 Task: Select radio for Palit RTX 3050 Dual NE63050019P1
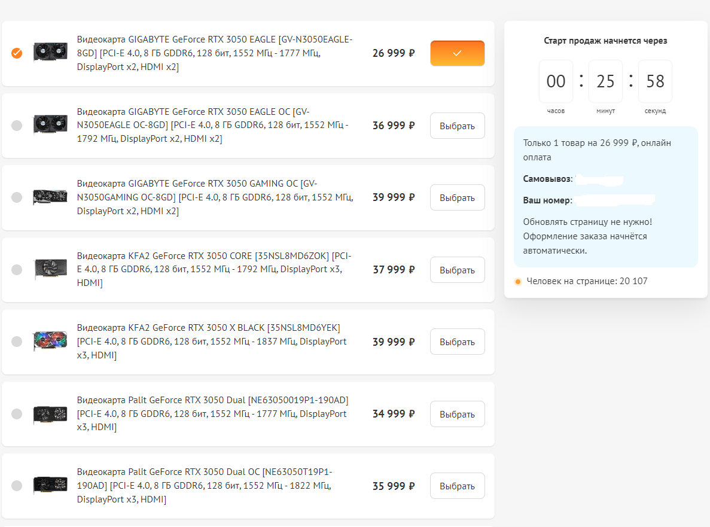tap(17, 414)
